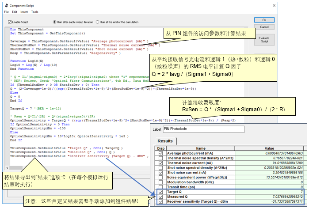The image size is (309, 208).
Task: Open the Edit menu
Action: click(15, 12)
